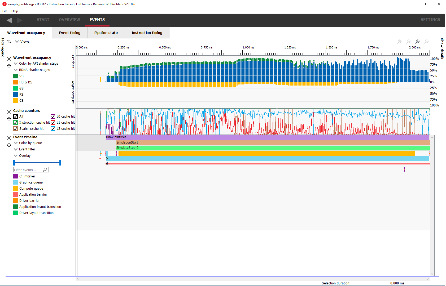
Task: Click the undo arrow beside Views
Action: coord(9,42)
